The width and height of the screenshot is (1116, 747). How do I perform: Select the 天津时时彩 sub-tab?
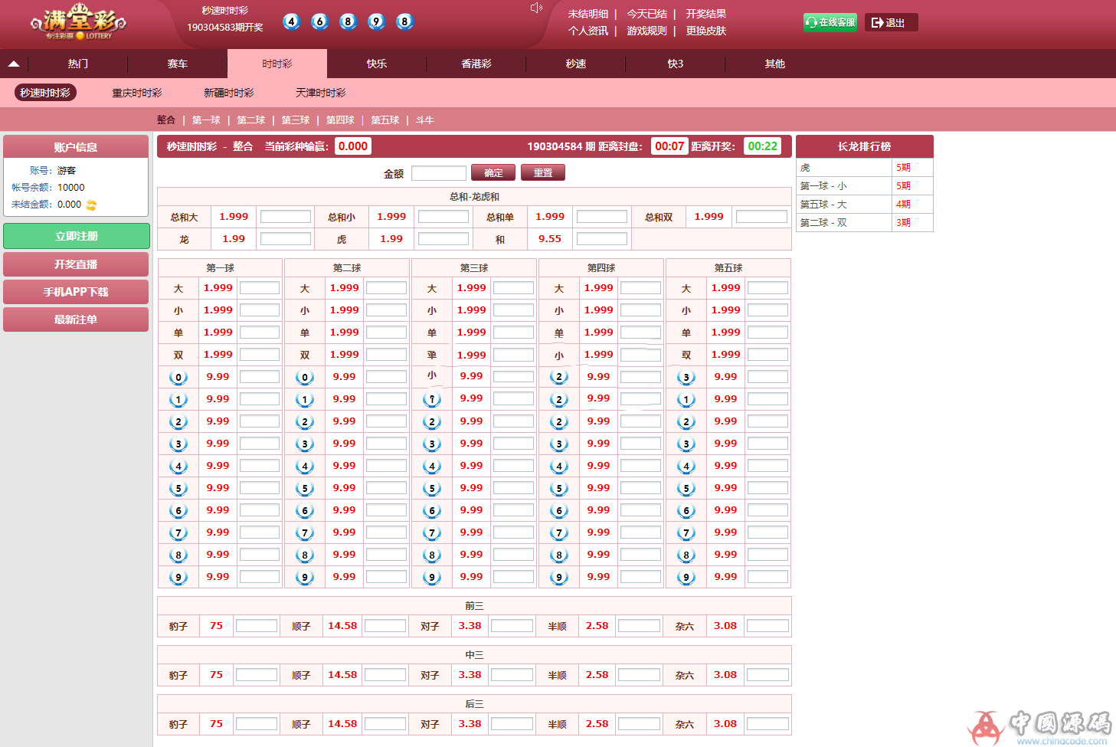tap(321, 93)
